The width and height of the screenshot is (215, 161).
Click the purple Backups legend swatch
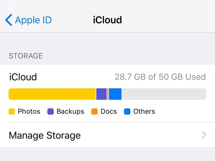pyautogui.click(x=50, y=112)
